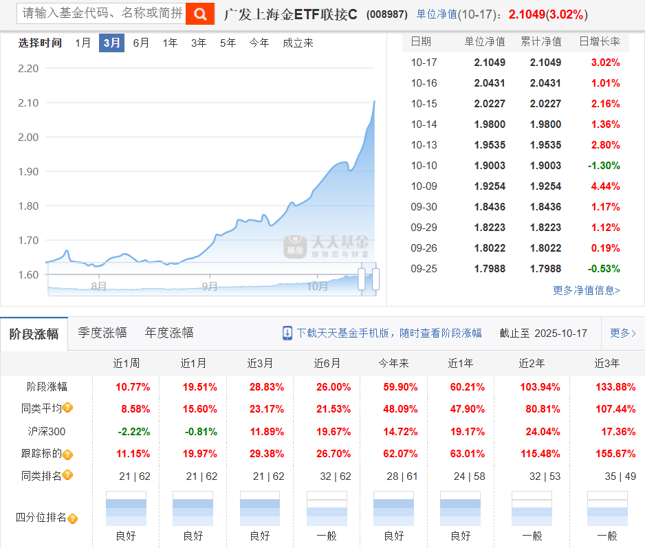The image size is (645, 548).
Task: Open the 更多 link with chevron
Action: (x=623, y=333)
